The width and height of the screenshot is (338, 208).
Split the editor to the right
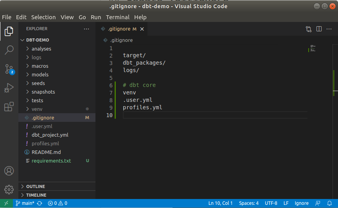click(319, 29)
